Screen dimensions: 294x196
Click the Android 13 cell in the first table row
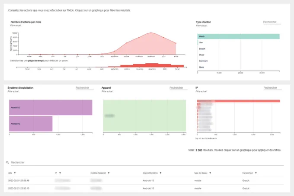(x=148, y=180)
